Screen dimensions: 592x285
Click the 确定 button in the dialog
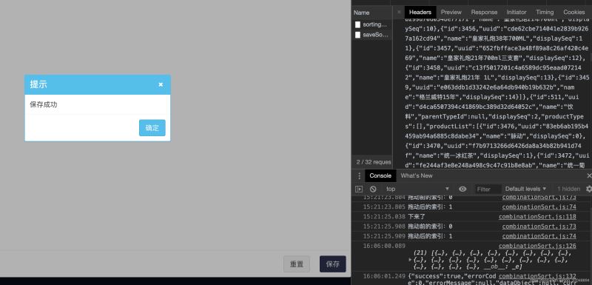(x=152, y=128)
